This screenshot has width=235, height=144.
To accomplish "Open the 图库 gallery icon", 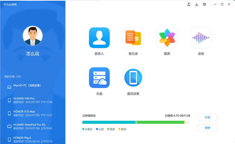I will pos(167,38).
